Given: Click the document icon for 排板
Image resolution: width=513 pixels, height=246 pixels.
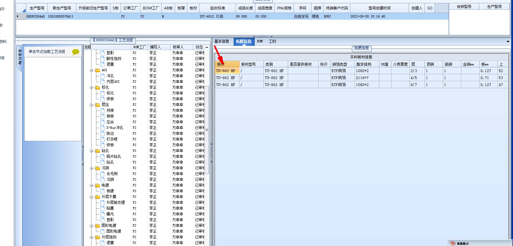Looking at the screenshot, I should tap(102, 116).
